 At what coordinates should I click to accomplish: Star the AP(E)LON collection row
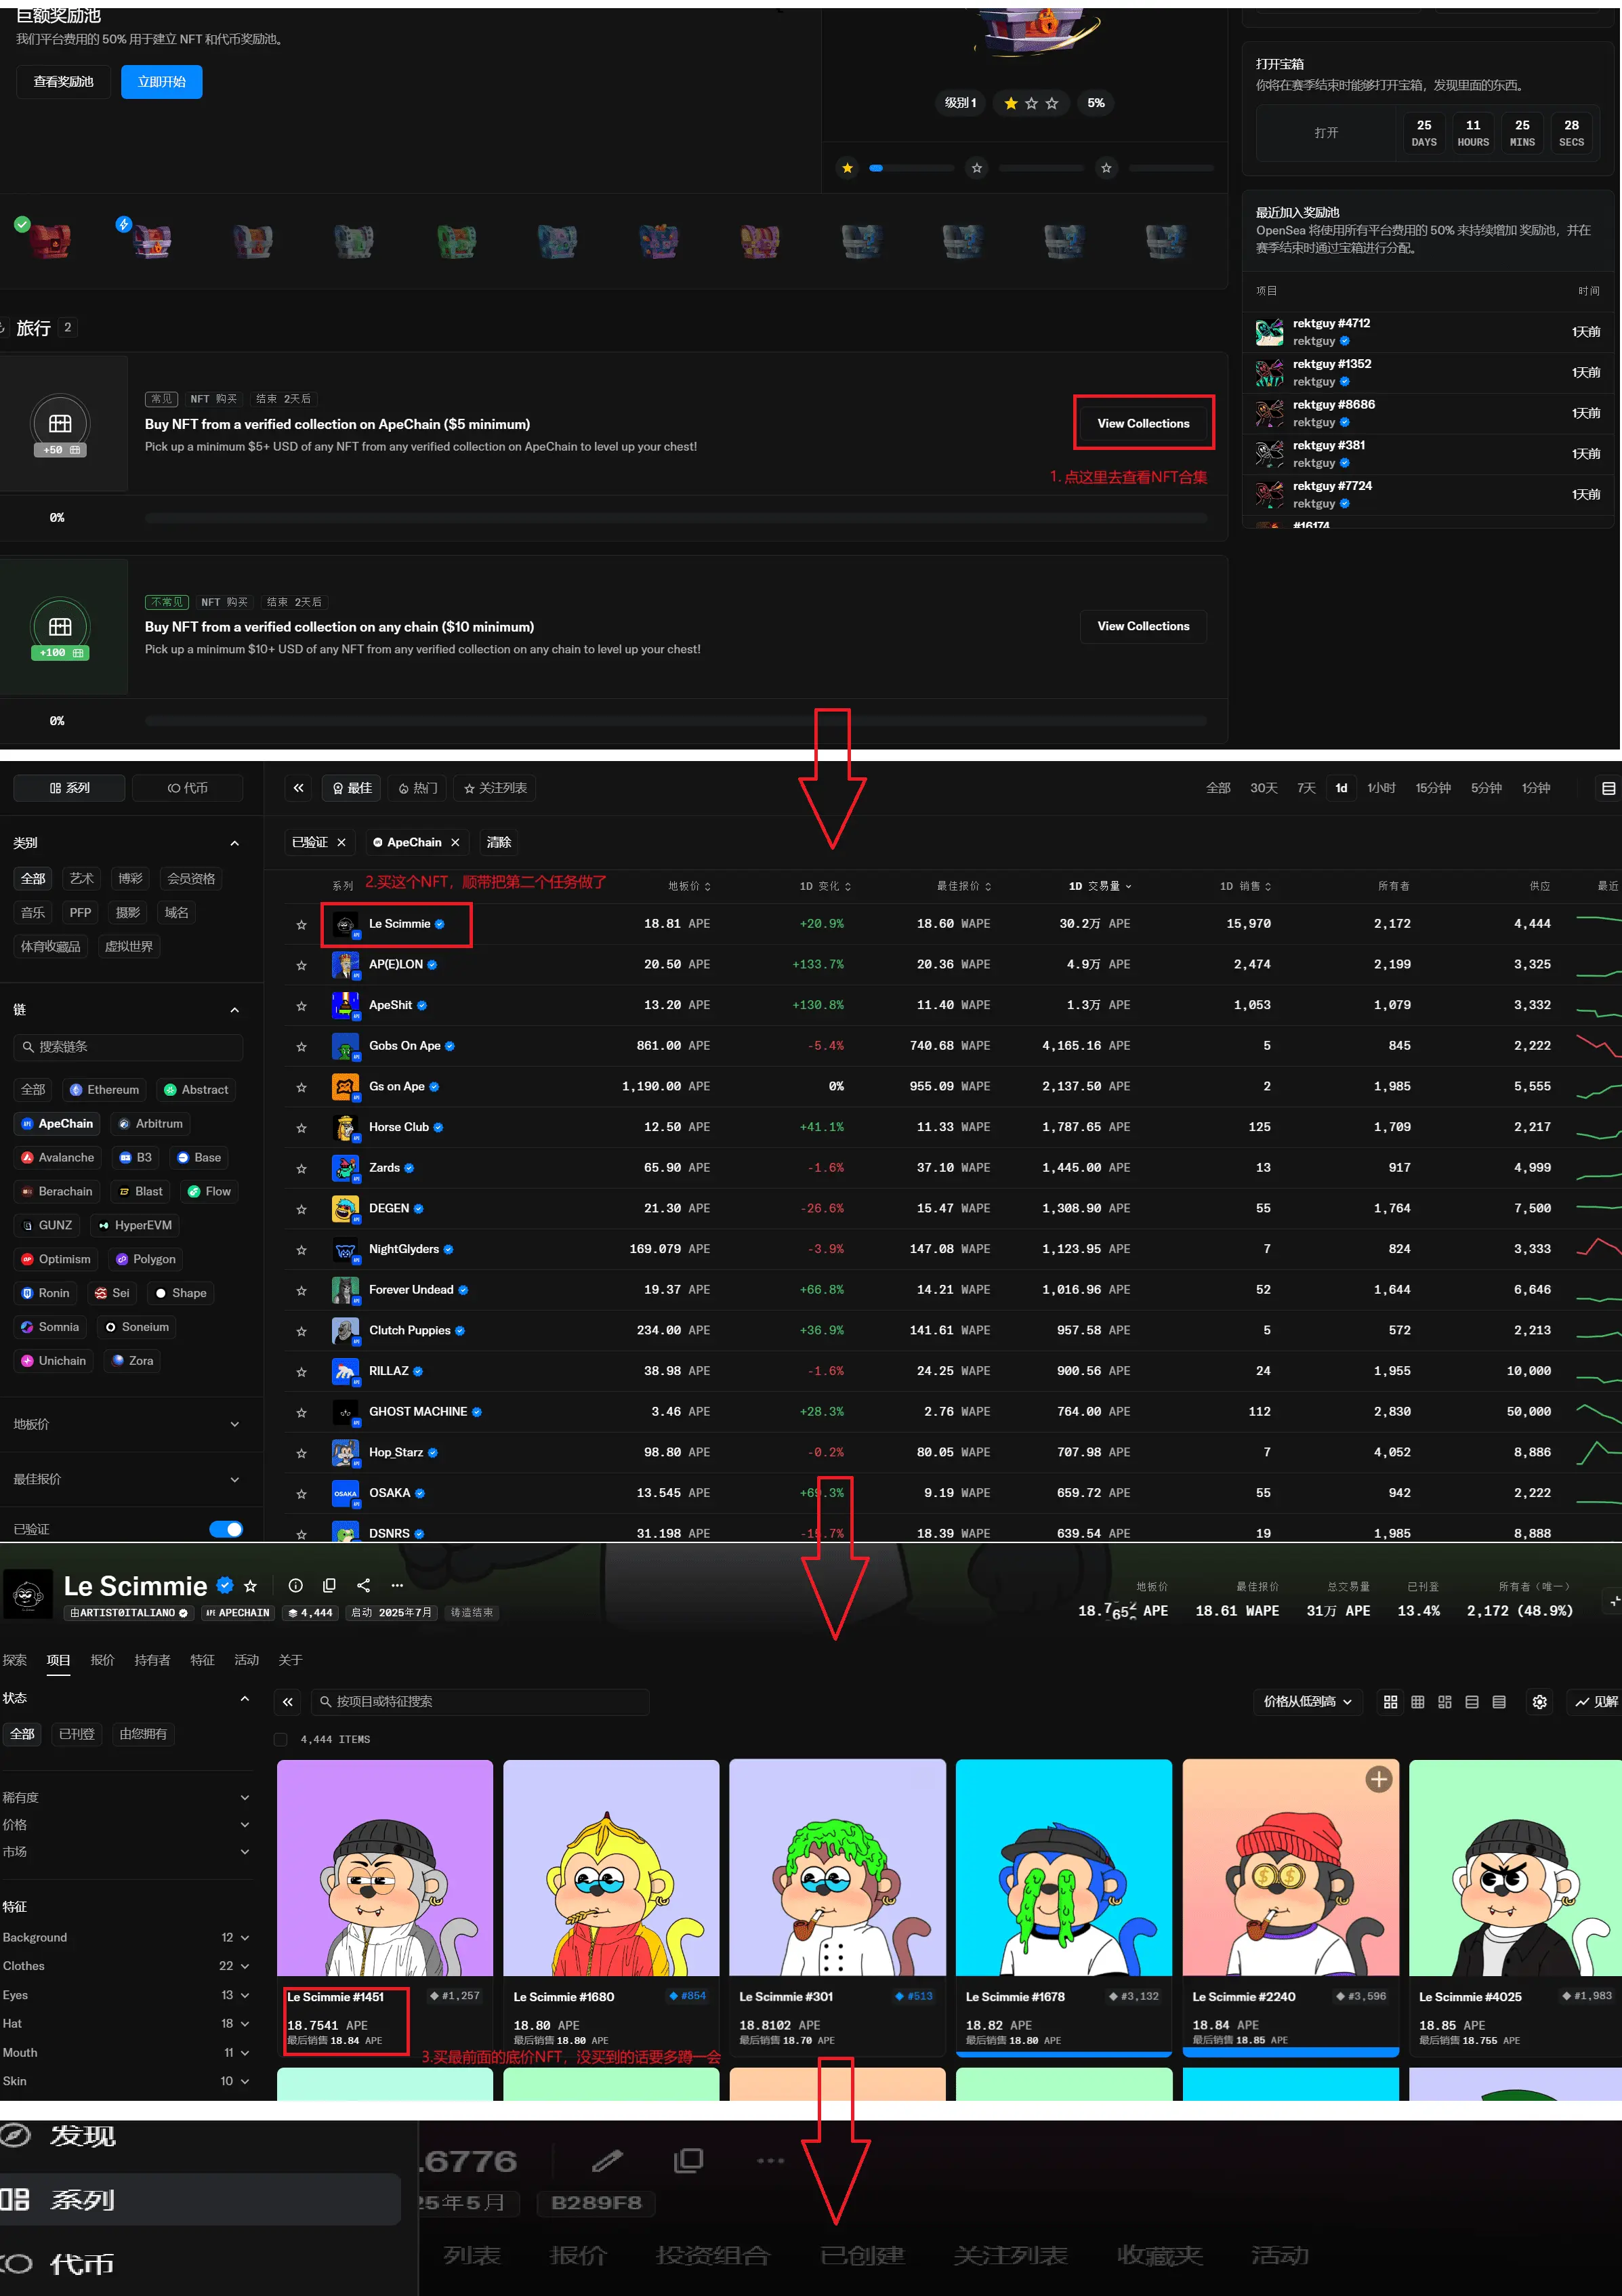click(301, 966)
